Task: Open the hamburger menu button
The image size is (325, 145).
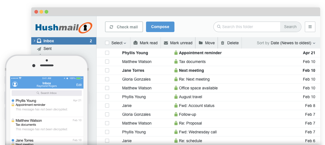Action: pos(310,27)
